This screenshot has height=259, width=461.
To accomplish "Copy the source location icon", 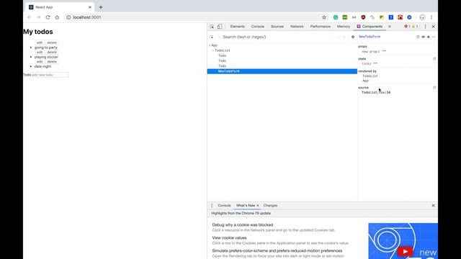I will point(434,88).
